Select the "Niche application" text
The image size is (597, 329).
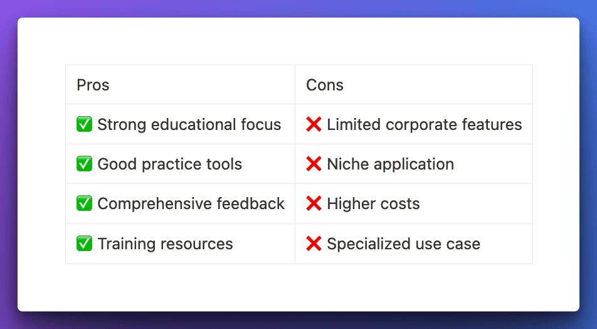click(x=391, y=164)
